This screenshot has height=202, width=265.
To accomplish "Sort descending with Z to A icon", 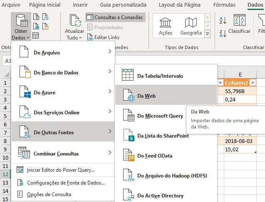I will (223, 33).
